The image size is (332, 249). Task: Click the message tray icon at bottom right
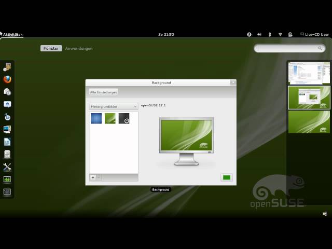tap(325, 214)
